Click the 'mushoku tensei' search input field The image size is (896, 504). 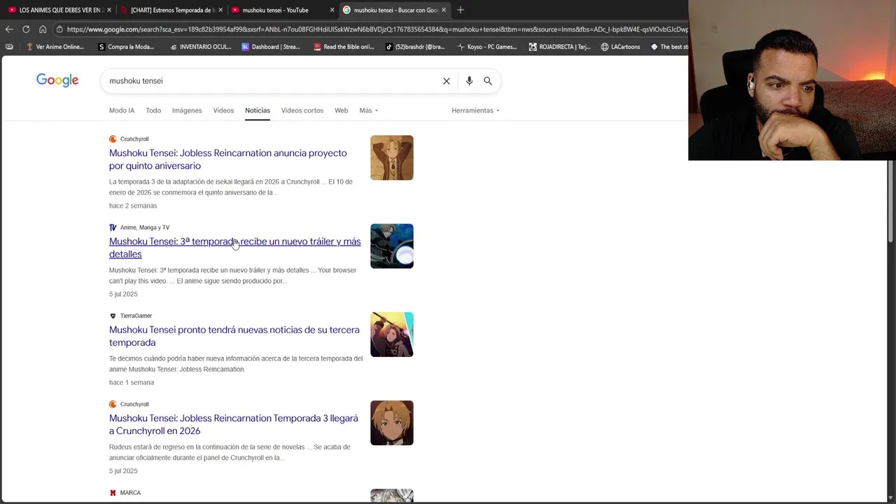click(x=273, y=81)
